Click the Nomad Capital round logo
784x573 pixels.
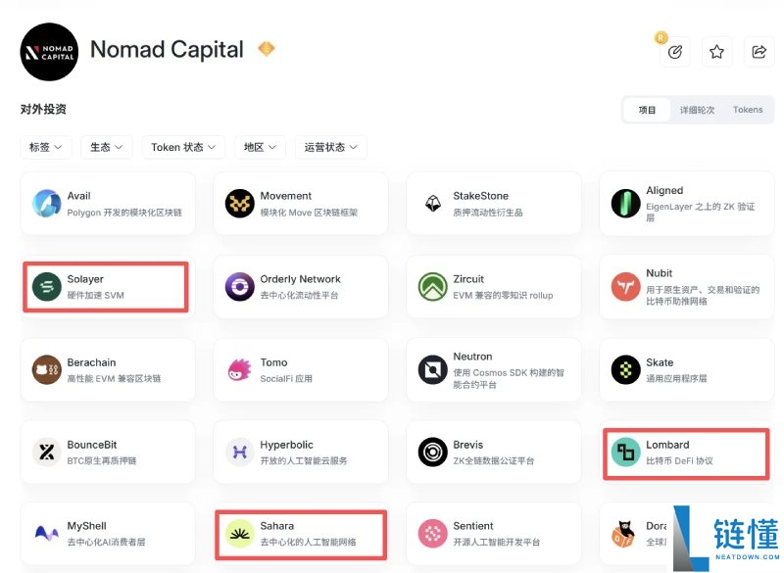[x=49, y=52]
